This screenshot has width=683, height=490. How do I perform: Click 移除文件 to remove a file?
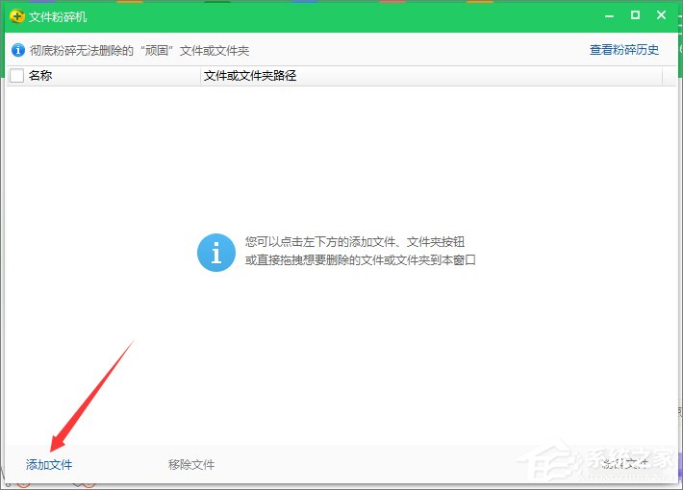(x=191, y=465)
